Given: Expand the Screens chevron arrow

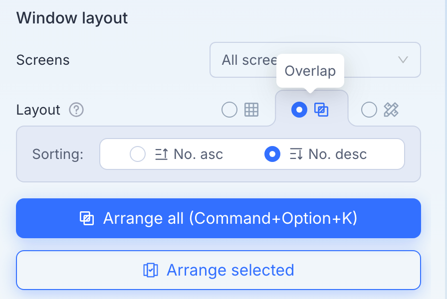Looking at the screenshot, I should [x=403, y=60].
